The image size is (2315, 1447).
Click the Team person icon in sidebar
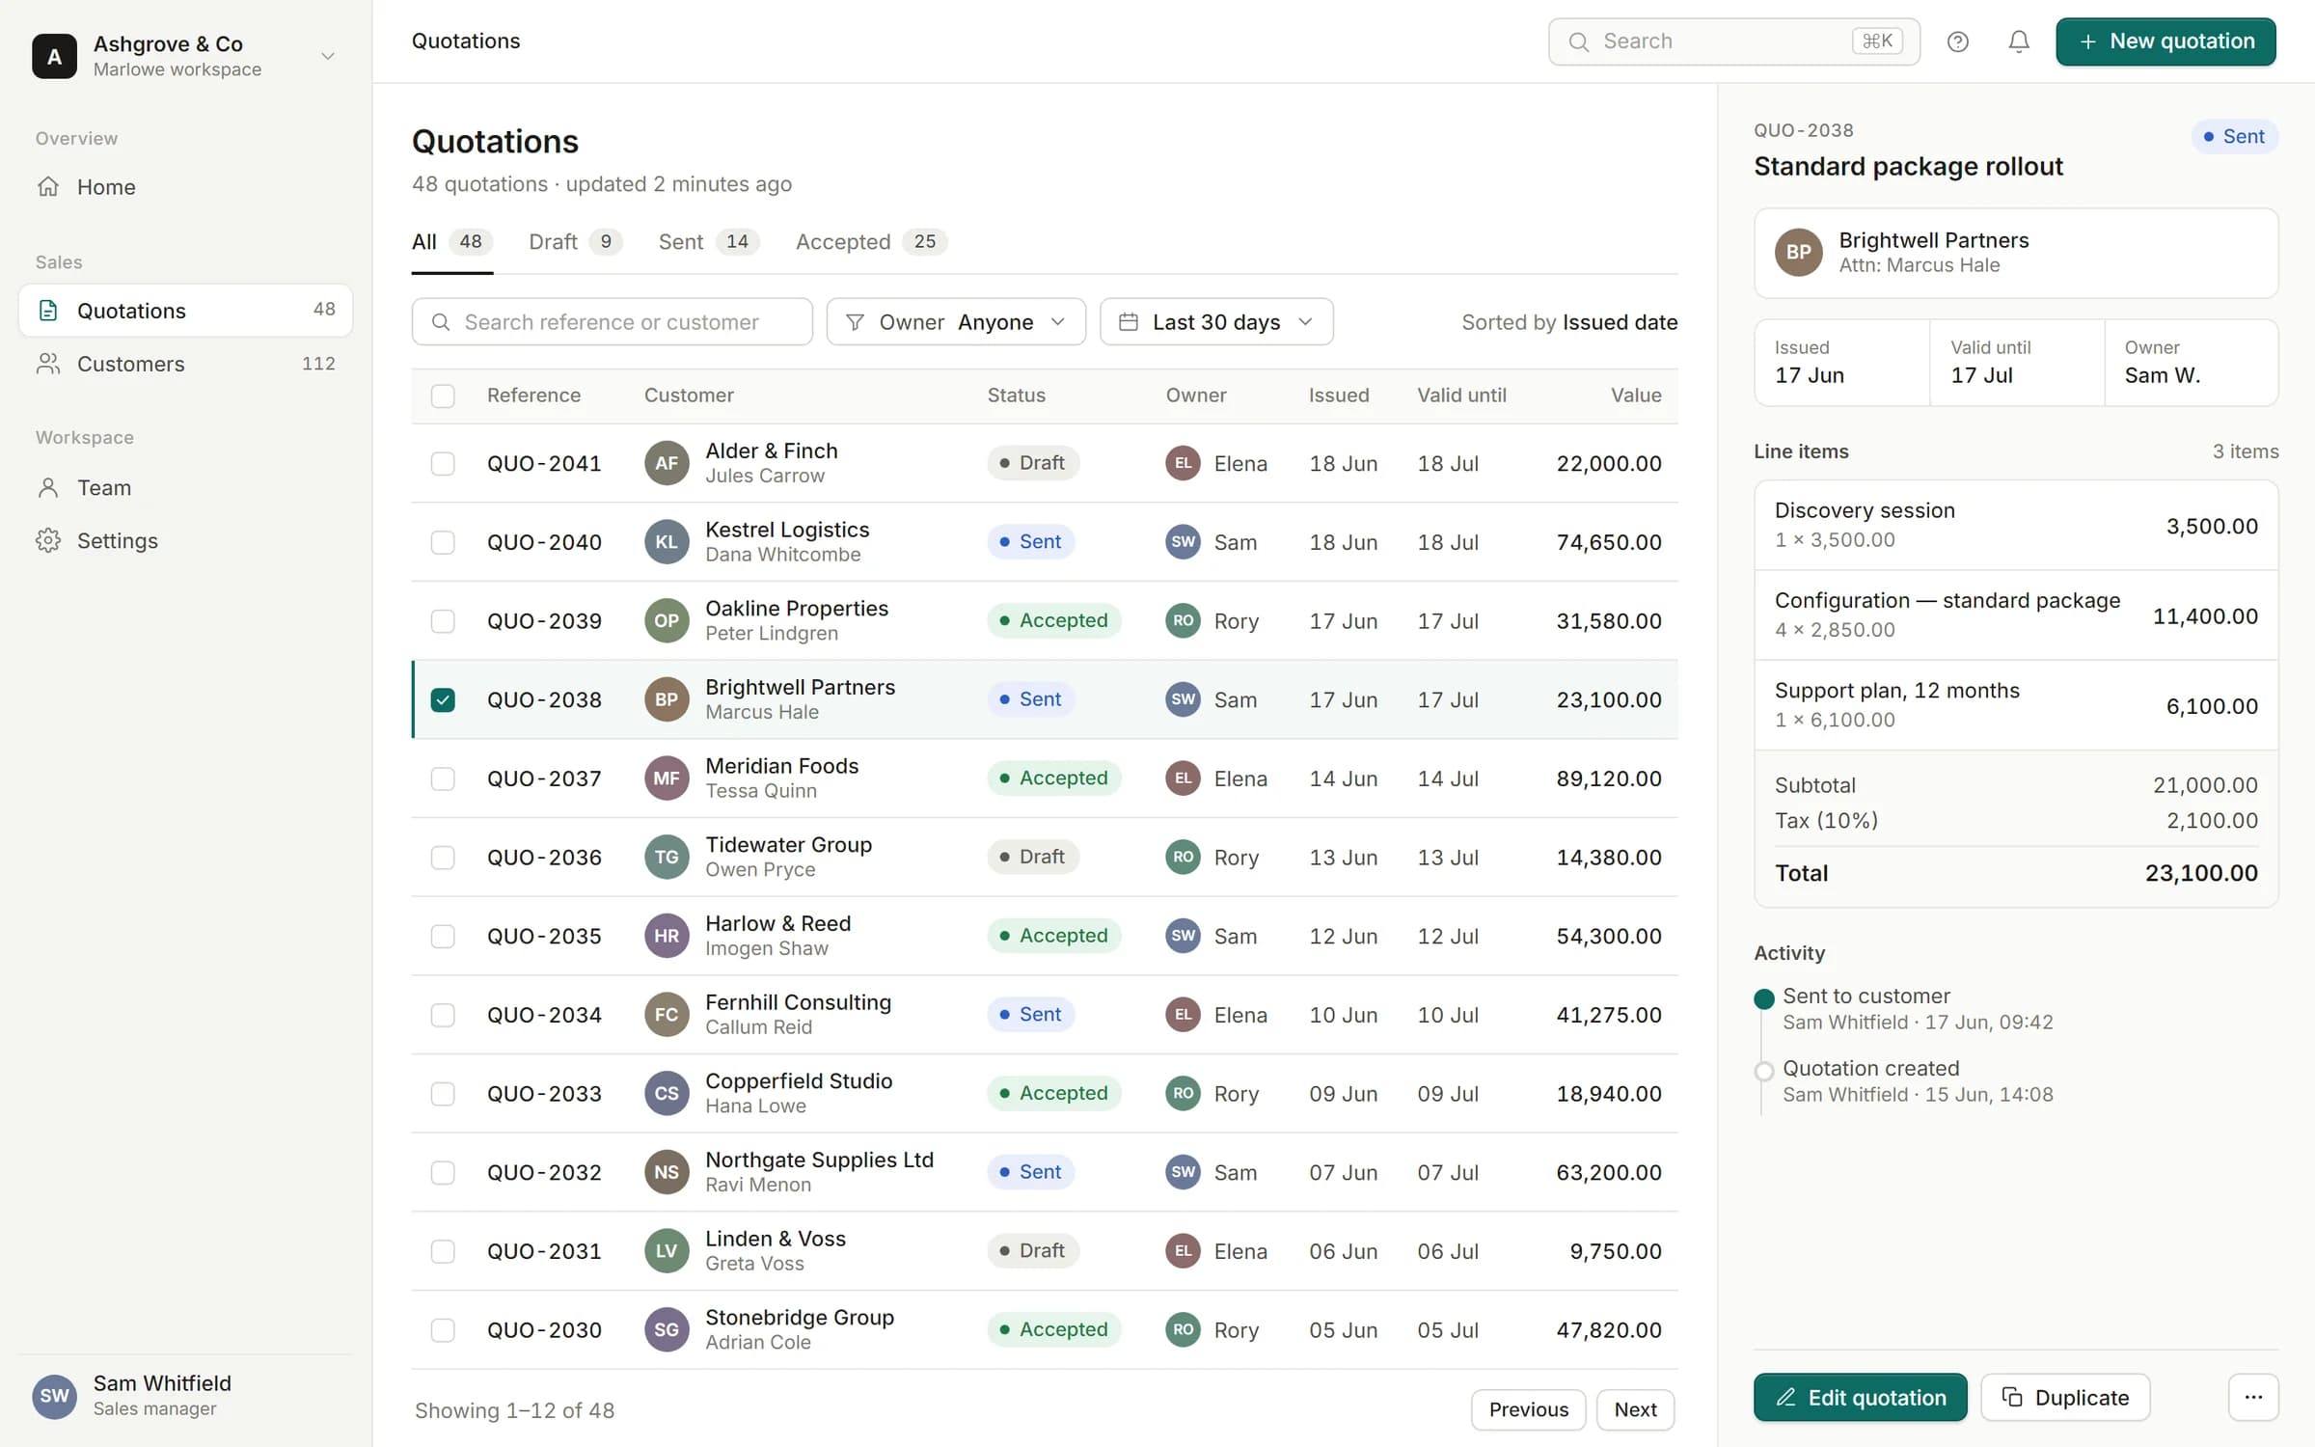[48, 487]
